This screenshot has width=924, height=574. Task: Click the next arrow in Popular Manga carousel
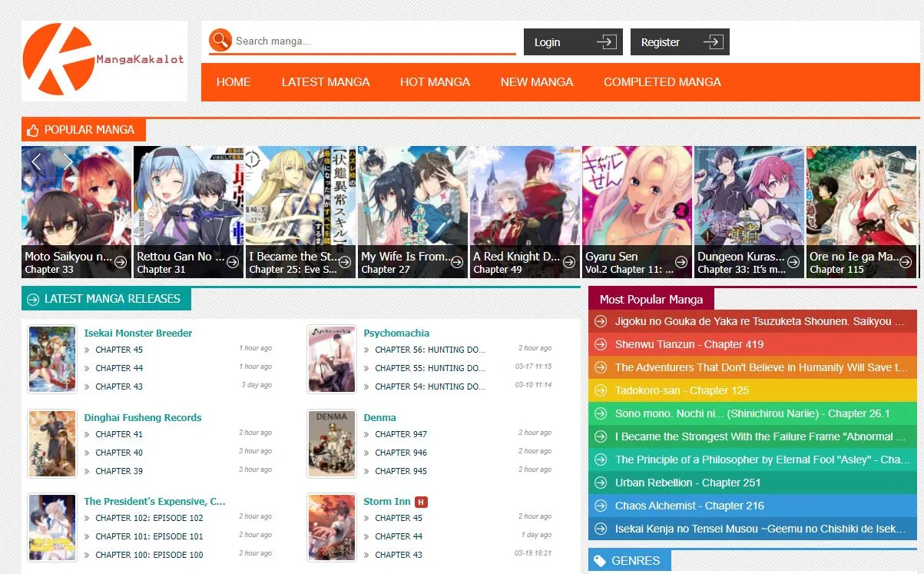(68, 161)
